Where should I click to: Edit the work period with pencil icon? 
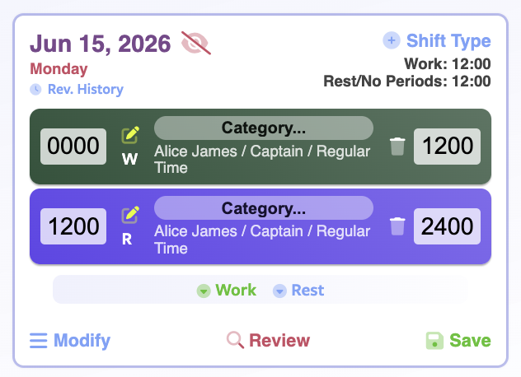(x=130, y=135)
